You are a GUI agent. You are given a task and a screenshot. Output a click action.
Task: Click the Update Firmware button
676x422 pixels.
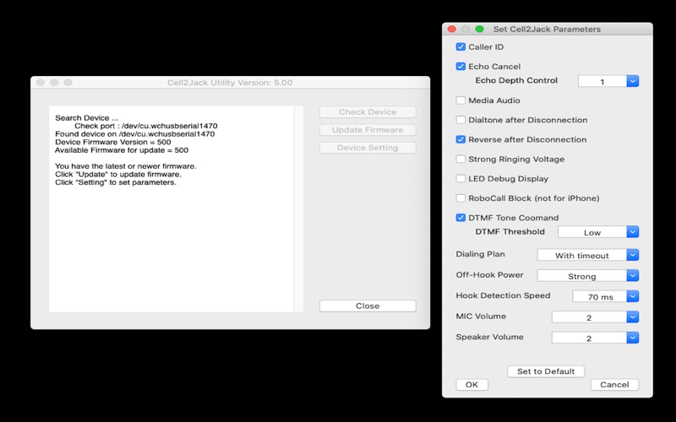368,130
